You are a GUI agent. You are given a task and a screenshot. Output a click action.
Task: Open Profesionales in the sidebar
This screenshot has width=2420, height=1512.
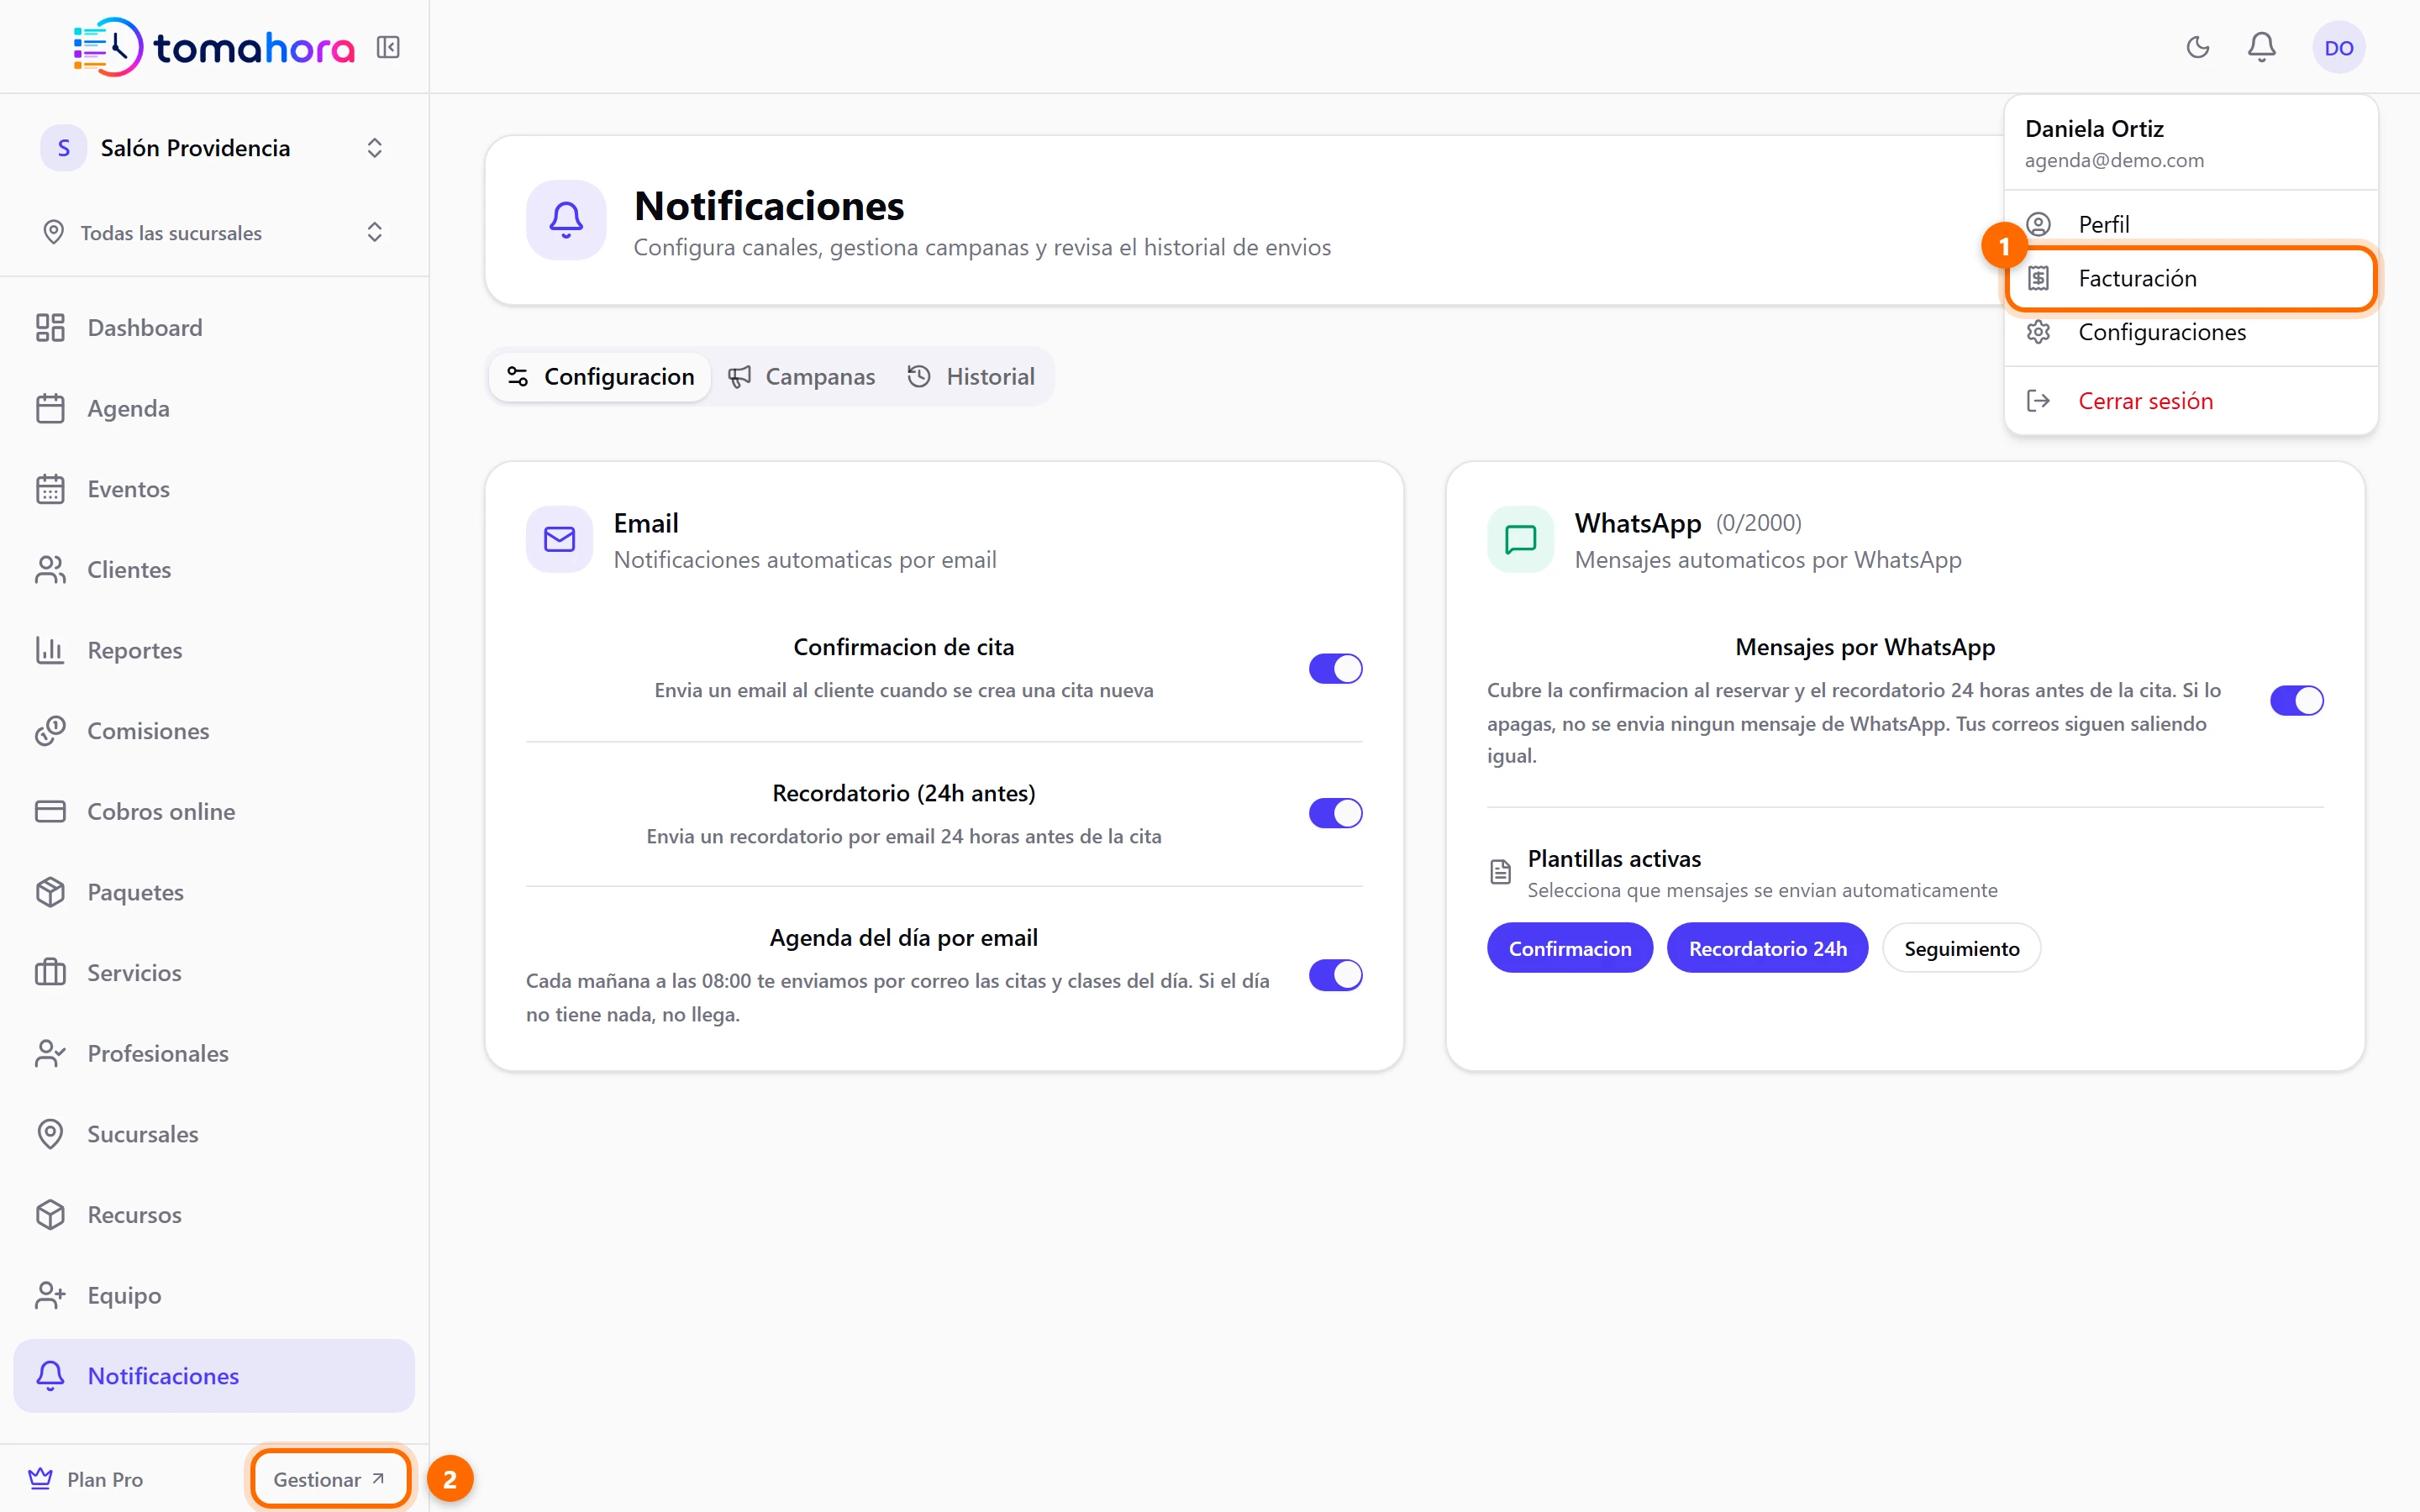click(x=214, y=1053)
